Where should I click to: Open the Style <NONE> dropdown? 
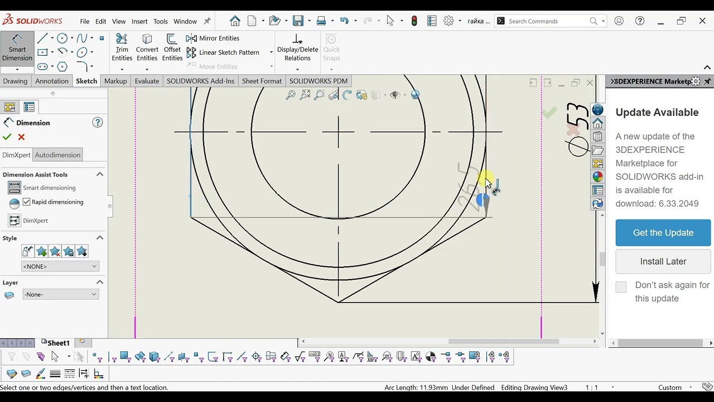tap(60, 266)
